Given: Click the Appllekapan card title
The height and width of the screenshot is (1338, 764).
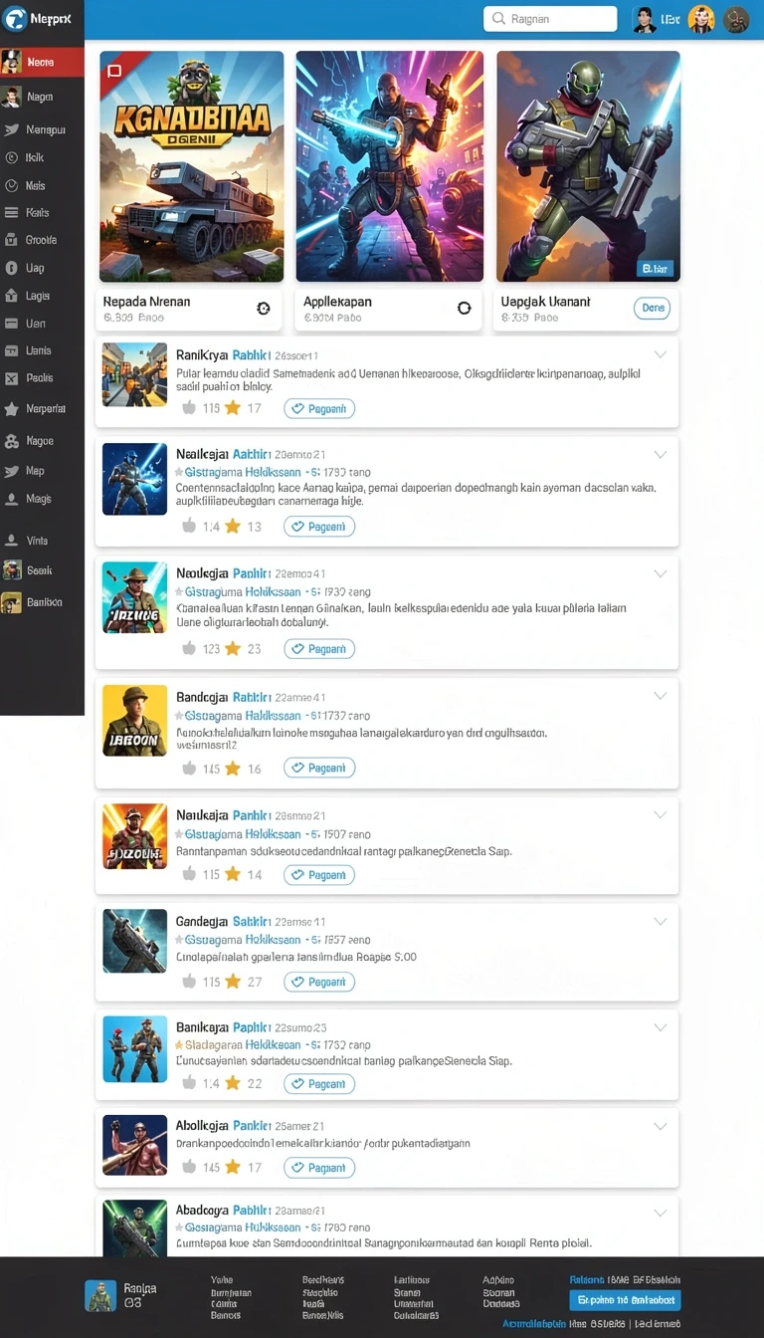Looking at the screenshot, I should coord(337,301).
